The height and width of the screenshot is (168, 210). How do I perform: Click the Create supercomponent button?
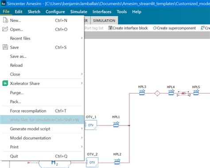pos(174,28)
